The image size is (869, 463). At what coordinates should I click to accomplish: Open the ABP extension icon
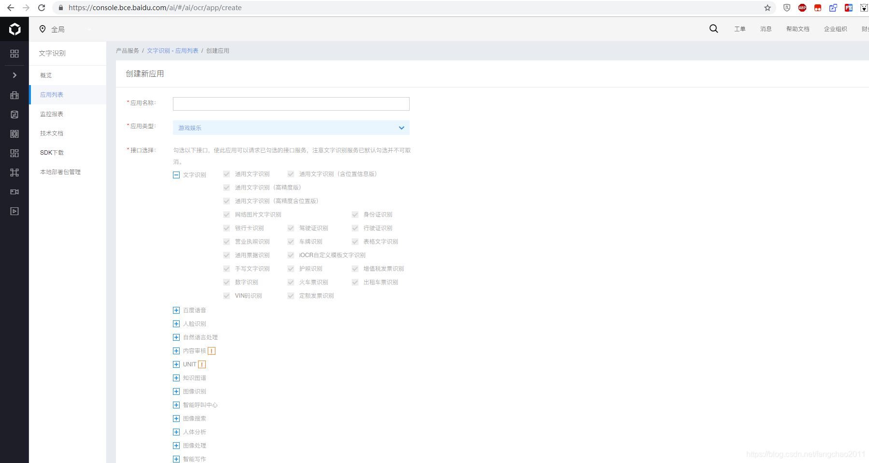tap(802, 8)
